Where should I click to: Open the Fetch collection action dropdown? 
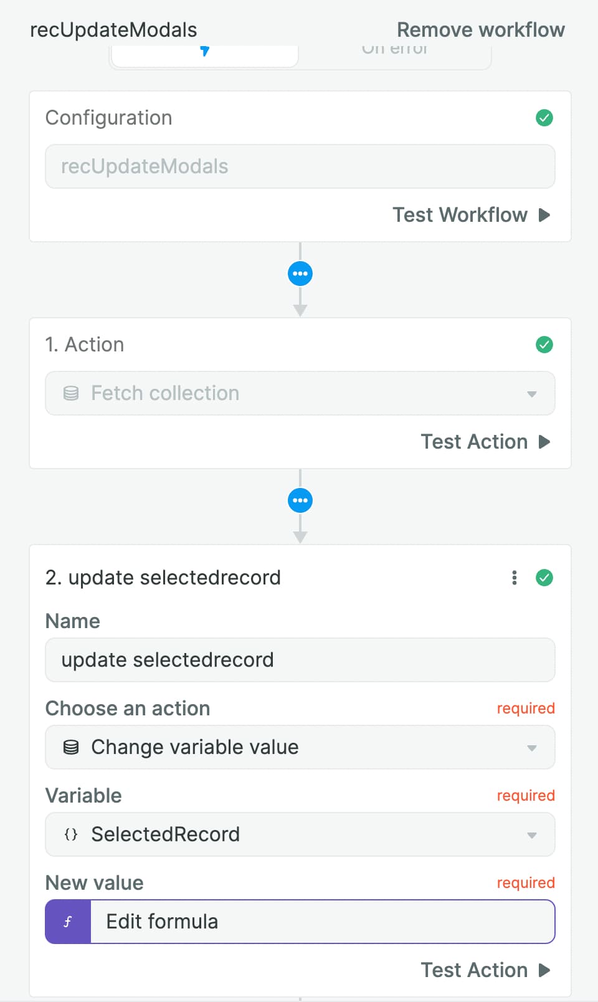(300, 393)
